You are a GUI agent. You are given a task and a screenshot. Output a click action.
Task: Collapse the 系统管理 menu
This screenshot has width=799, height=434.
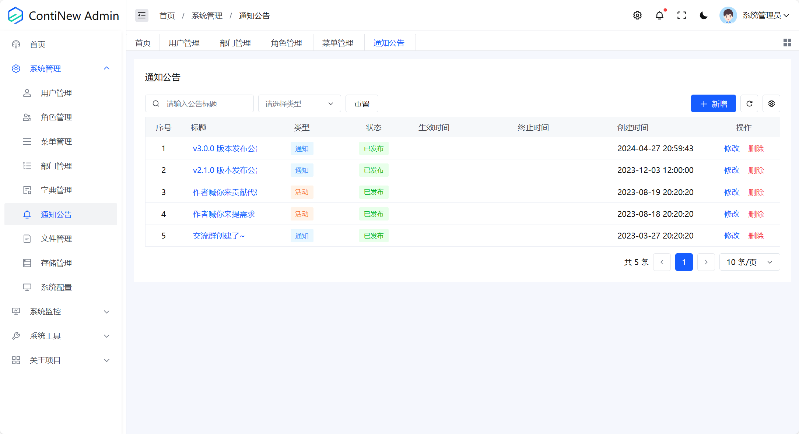tap(45, 68)
